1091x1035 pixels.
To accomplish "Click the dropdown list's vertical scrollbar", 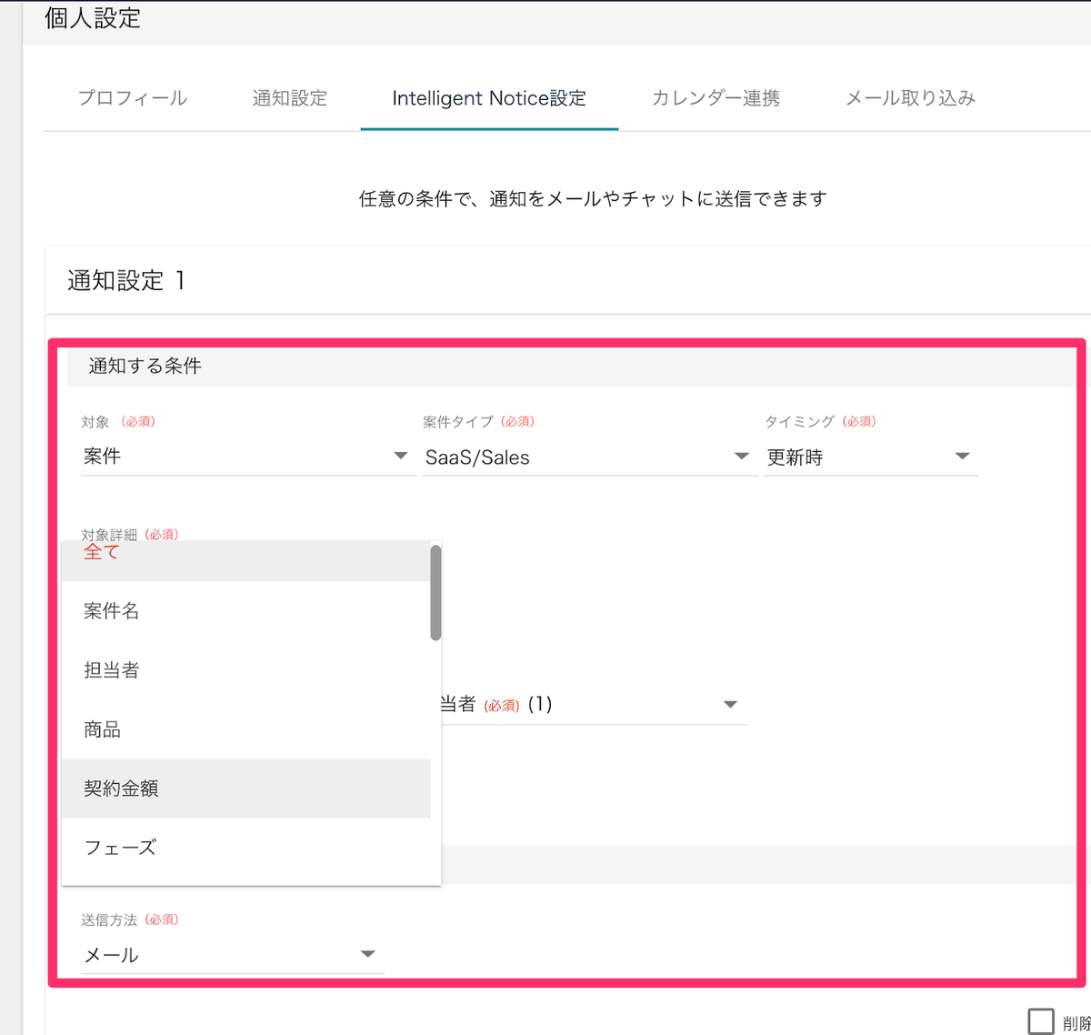I will pos(435,593).
